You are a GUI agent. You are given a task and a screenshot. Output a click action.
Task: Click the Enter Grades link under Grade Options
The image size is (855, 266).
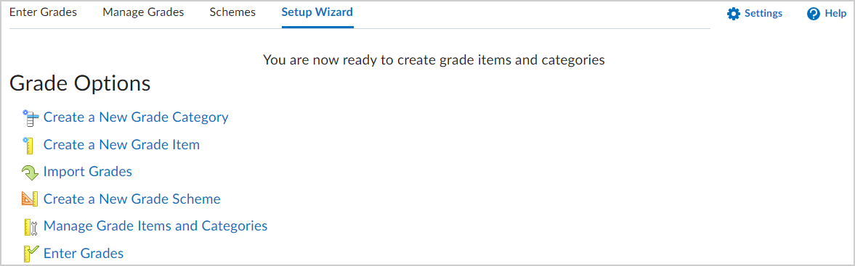84,254
